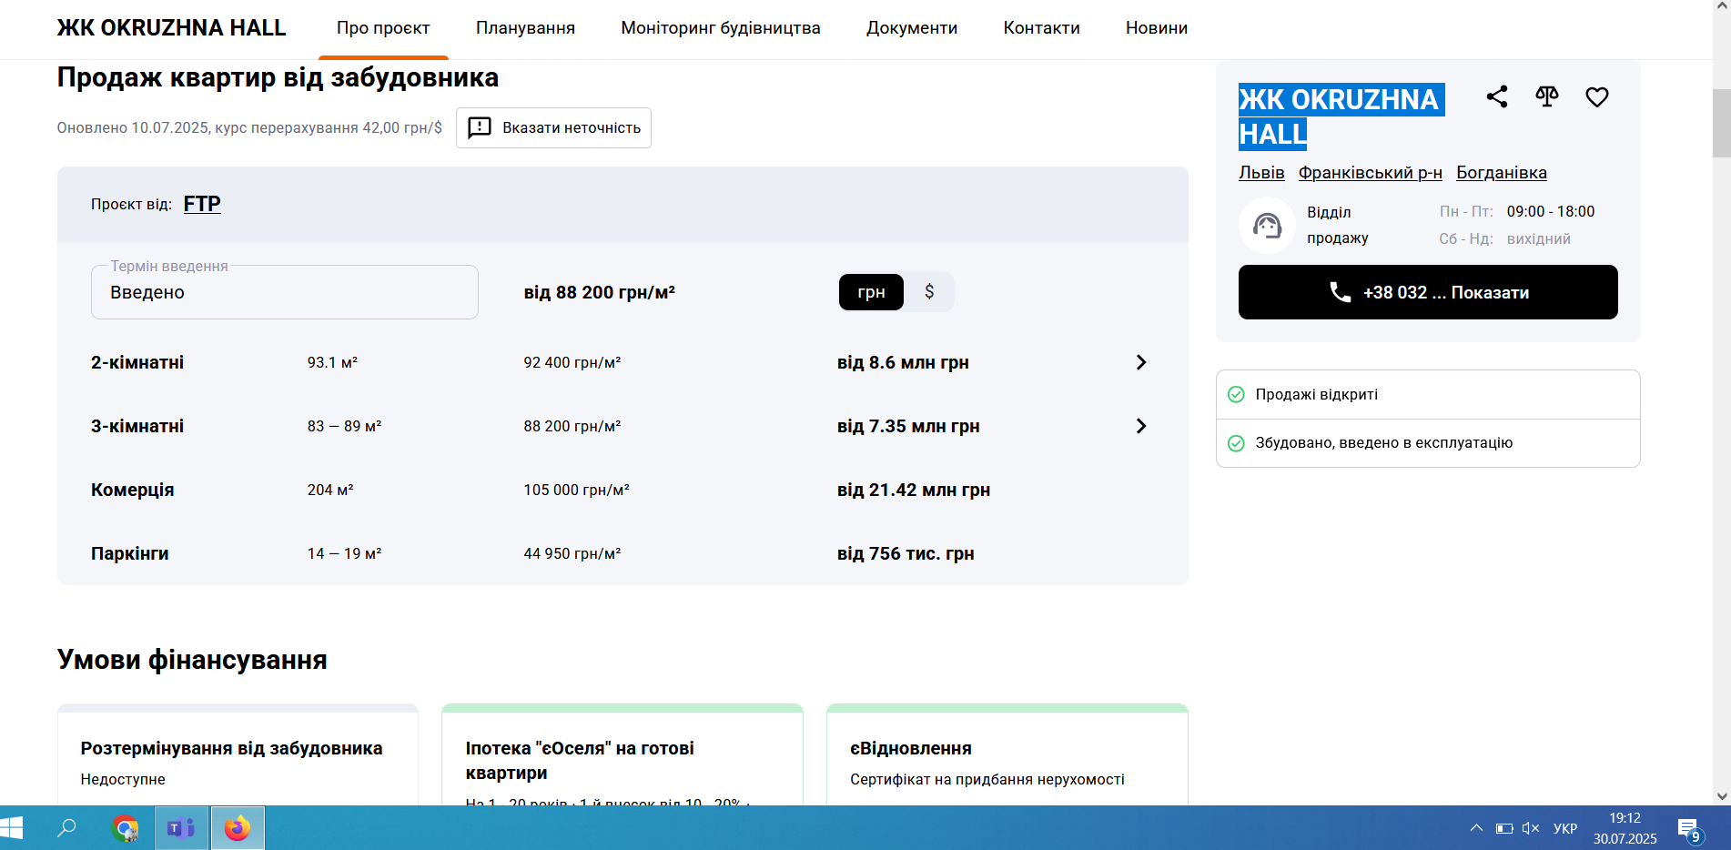The image size is (1731, 850).
Task: Click від 8.6 млн грн price
Action: 903,362
